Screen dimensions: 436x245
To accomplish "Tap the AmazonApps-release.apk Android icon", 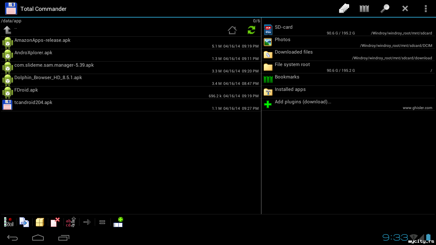I will point(7,43).
